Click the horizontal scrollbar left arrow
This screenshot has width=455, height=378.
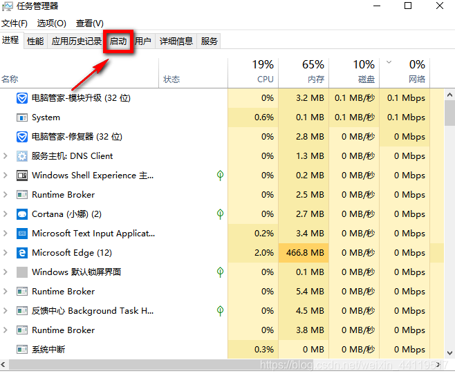point(3,364)
